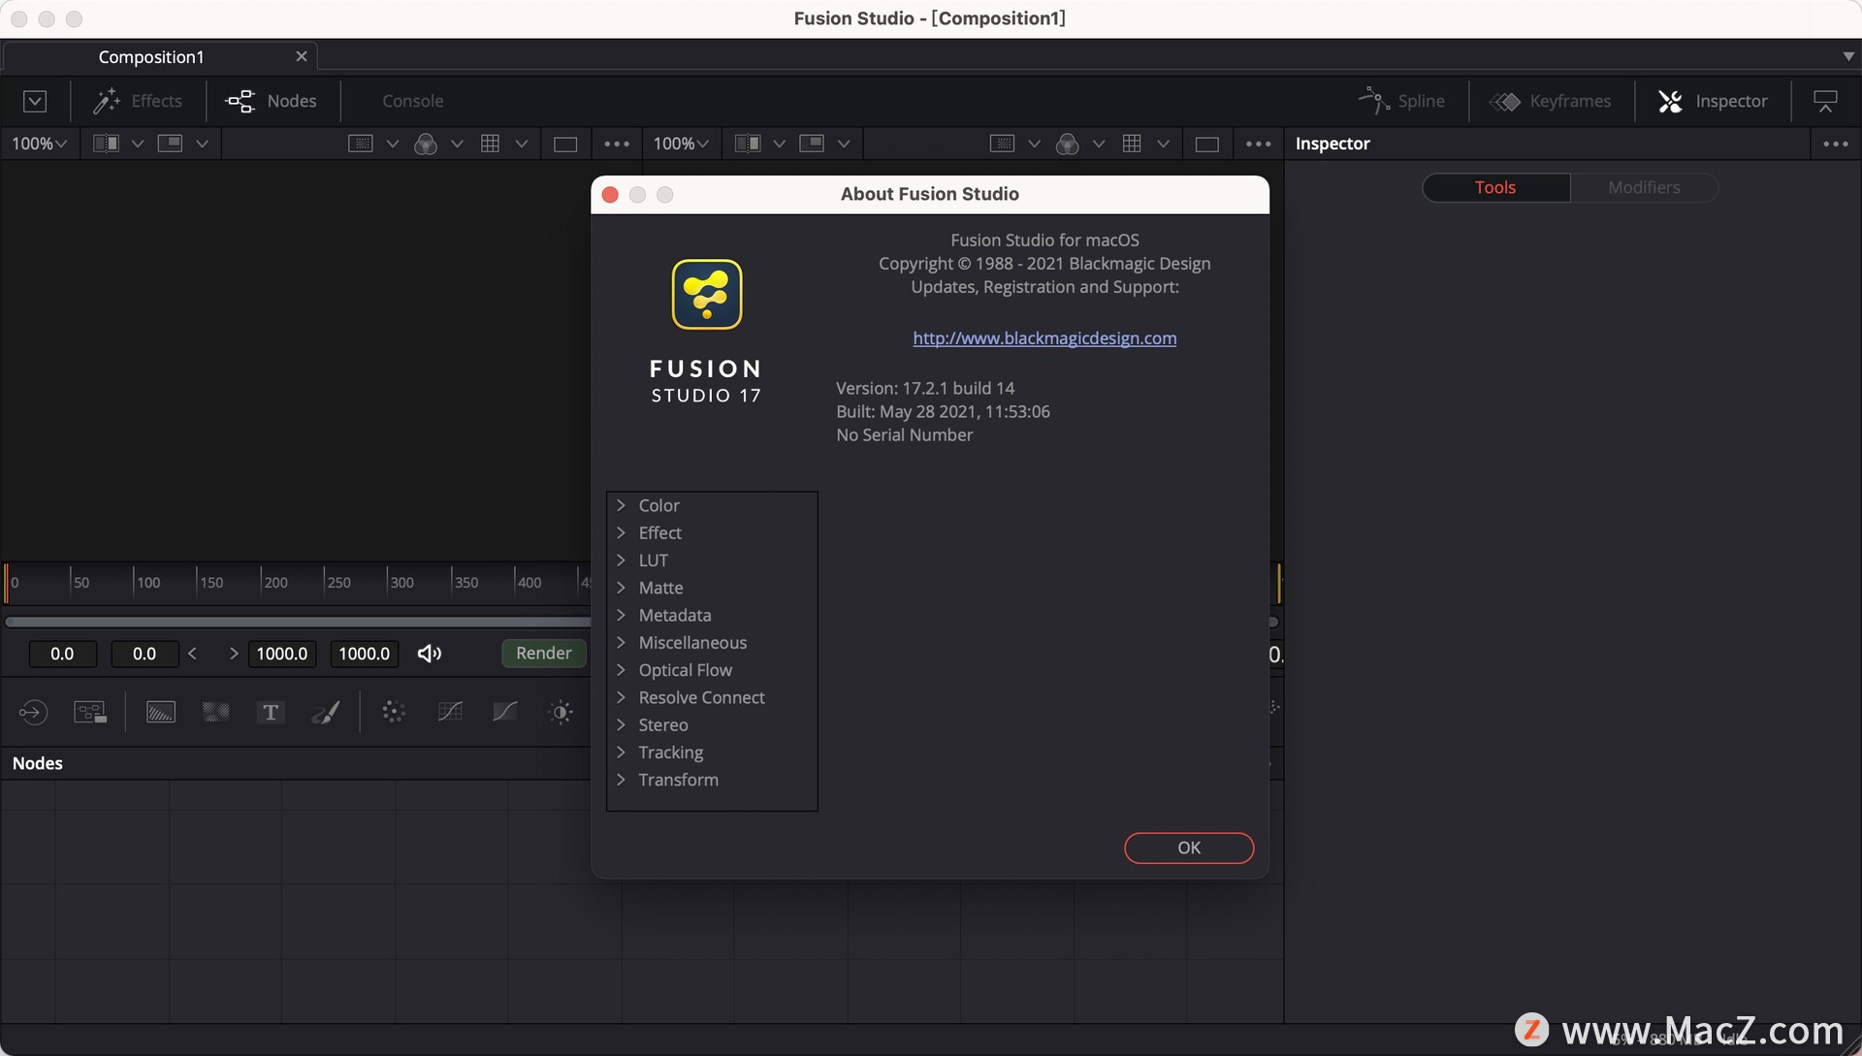
Task: Click OK to close About dialog
Action: click(x=1188, y=848)
